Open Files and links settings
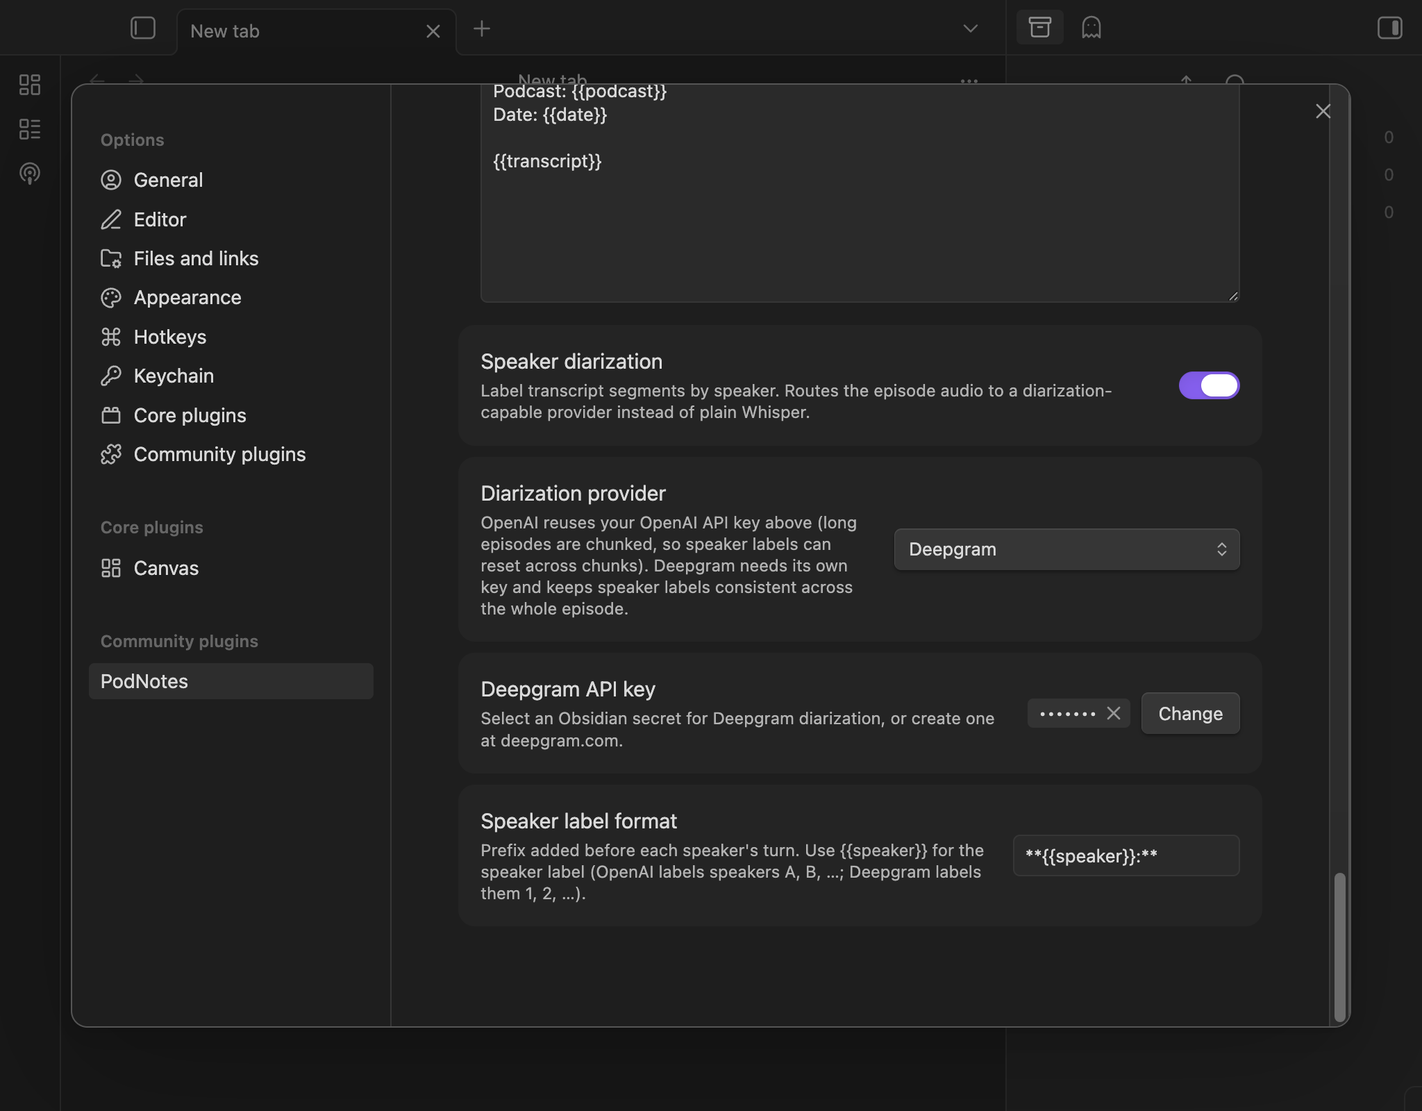This screenshot has width=1422, height=1111. 231,258
